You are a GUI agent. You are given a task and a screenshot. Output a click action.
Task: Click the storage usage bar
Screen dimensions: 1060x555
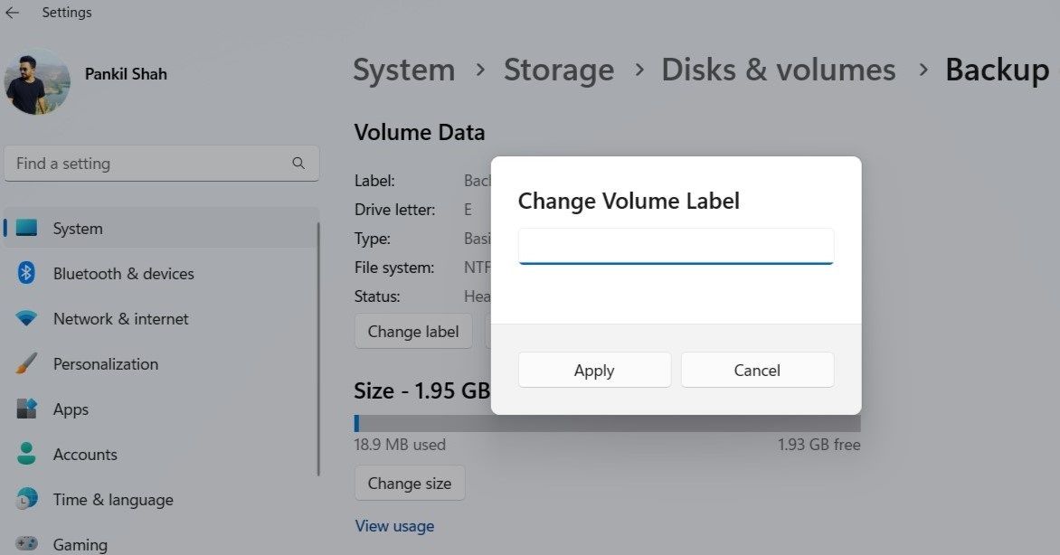pyautogui.click(x=607, y=424)
